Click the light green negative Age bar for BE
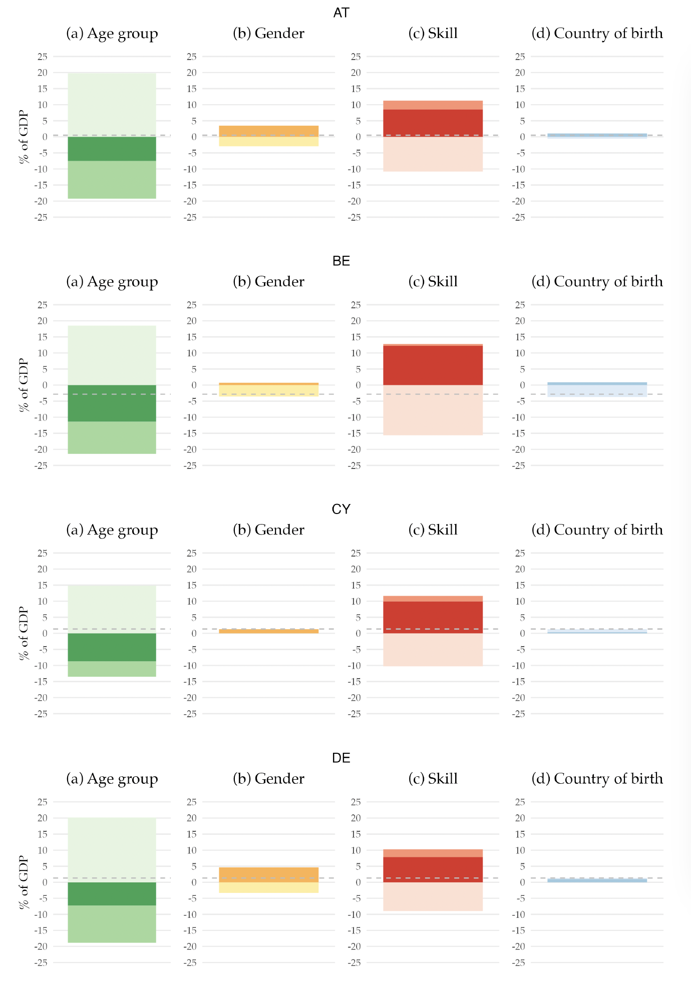 pyautogui.click(x=112, y=437)
